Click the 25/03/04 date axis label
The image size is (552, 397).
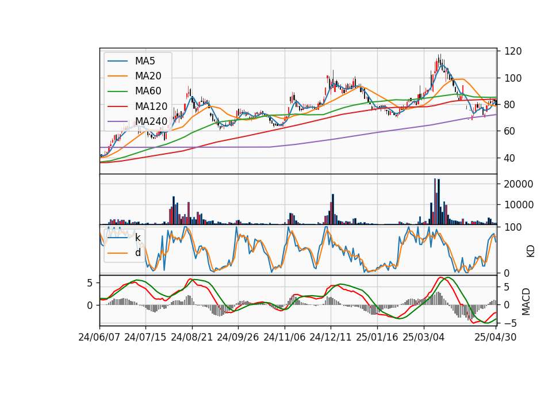point(424,338)
